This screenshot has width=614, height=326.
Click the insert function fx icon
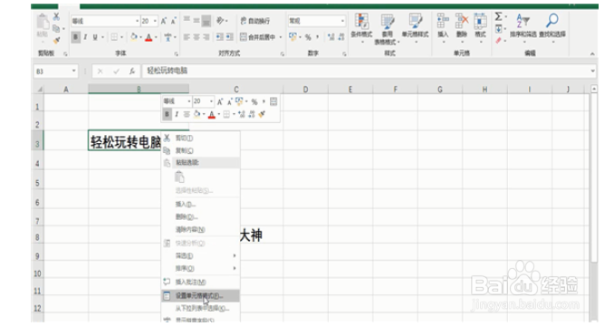pyautogui.click(x=132, y=72)
